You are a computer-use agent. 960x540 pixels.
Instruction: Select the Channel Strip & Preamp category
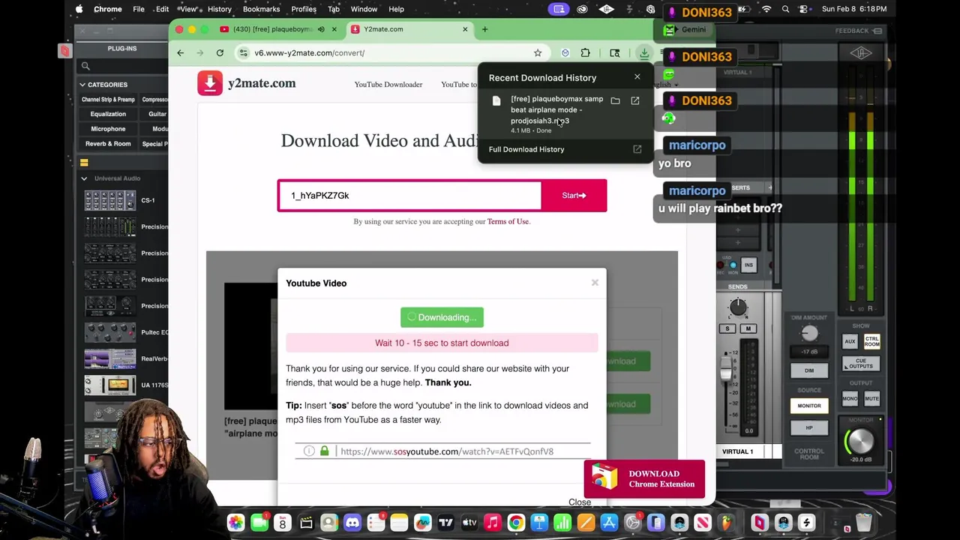point(108,100)
